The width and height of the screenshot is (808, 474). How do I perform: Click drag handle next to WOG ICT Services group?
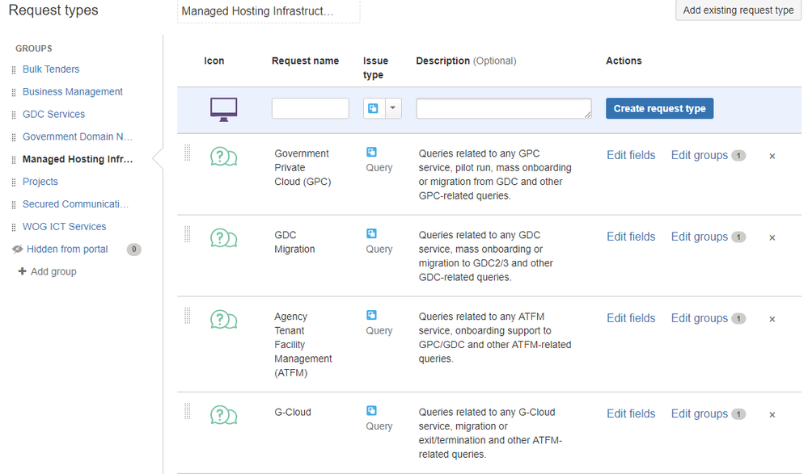tap(14, 227)
